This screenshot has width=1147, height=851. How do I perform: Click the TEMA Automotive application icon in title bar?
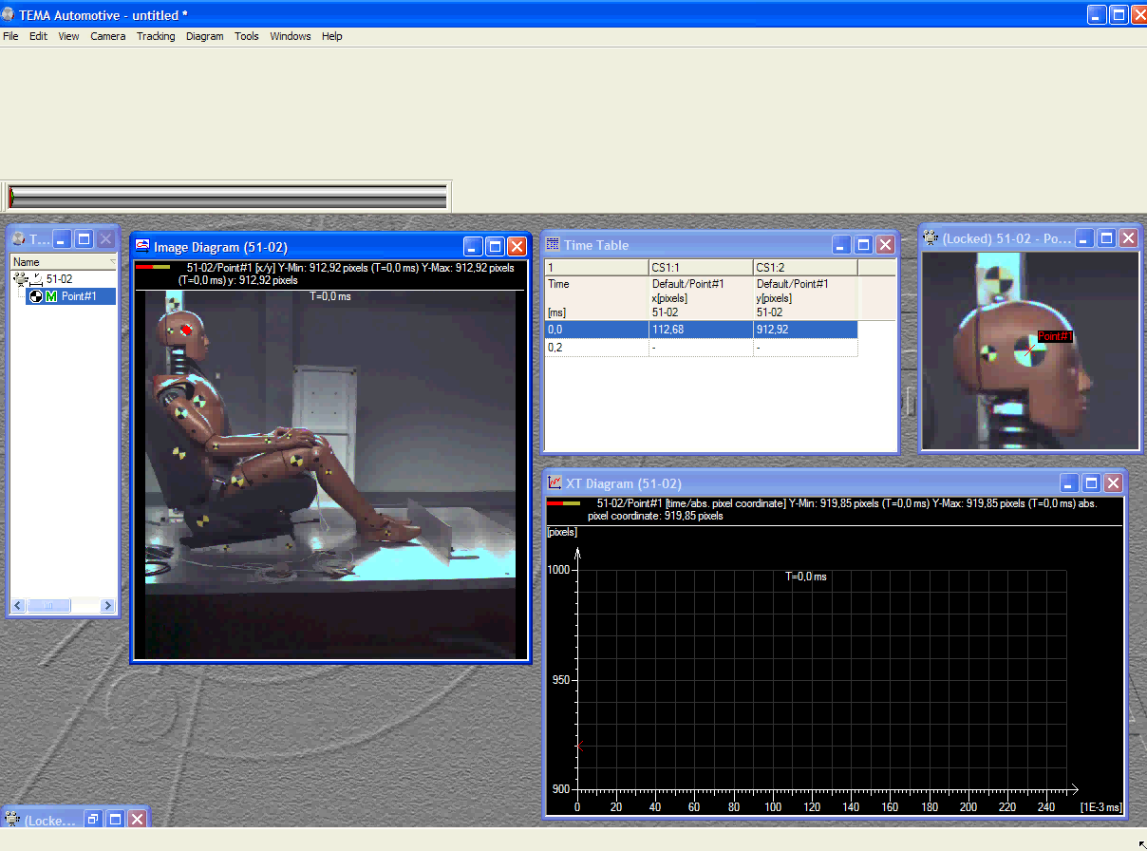pos(9,14)
